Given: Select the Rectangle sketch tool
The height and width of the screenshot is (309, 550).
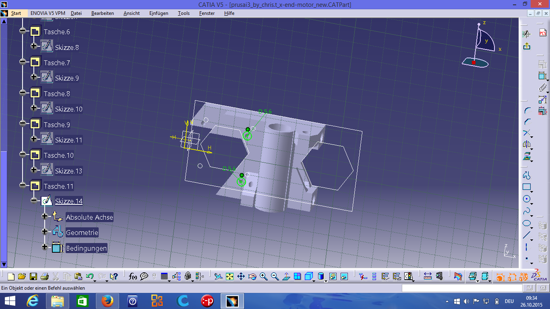Looking at the screenshot, I should [x=527, y=187].
